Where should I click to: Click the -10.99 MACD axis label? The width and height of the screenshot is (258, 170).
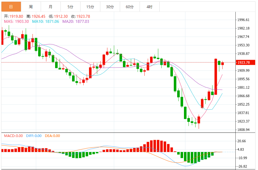[242, 158]
